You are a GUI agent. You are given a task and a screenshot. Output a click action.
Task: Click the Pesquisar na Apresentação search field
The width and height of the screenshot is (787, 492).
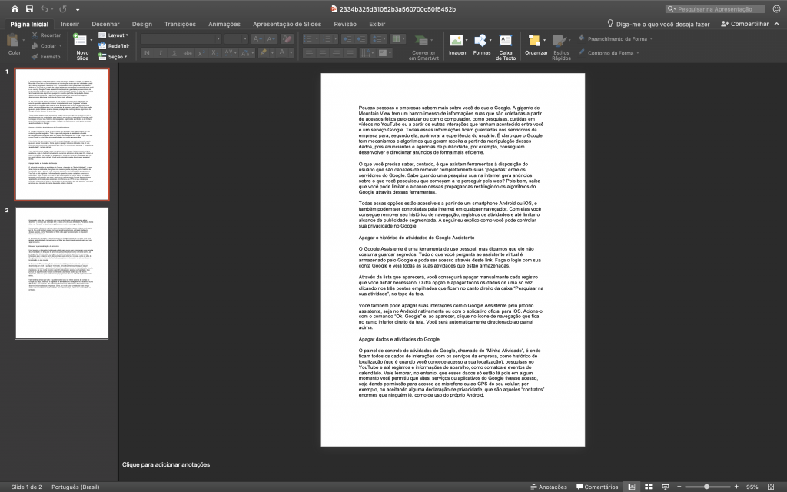(x=715, y=8)
